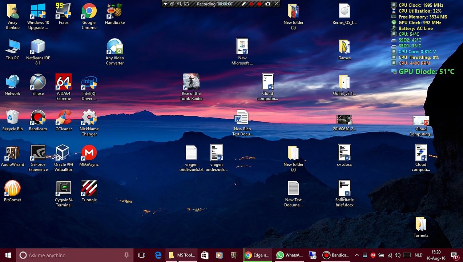
Task: Launch Bandicam from the desktop
Action: click(38, 120)
